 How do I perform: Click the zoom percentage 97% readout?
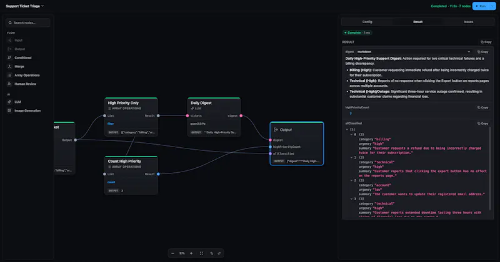point(182,253)
